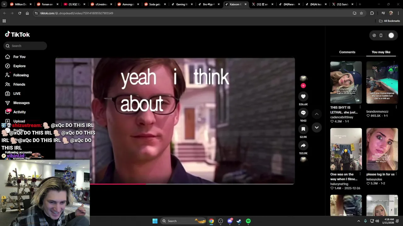Open the pool table video thumbnail
403x226 pixels.
(382, 82)
